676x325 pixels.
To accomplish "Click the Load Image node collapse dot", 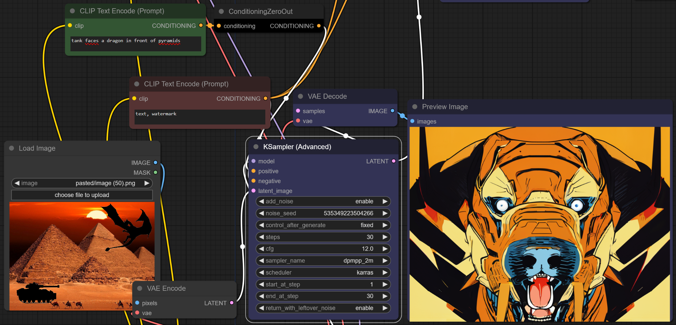I will coord(12,148).
